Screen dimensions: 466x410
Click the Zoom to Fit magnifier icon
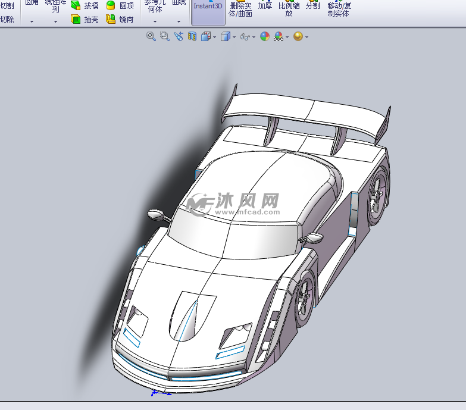pos(151,36)
